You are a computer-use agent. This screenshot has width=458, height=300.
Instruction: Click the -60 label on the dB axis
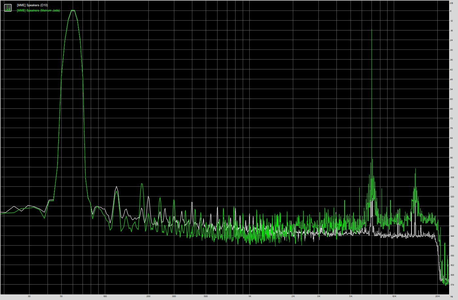pyautogui.click(x=451, y=99)
